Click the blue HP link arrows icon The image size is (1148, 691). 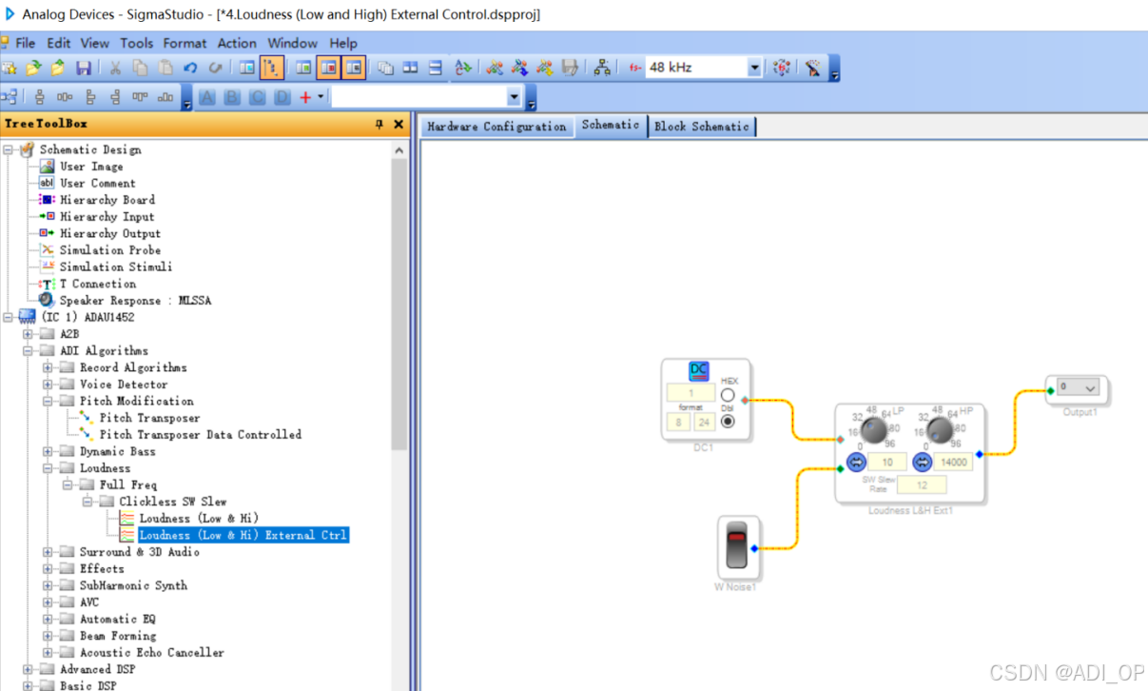922,463
